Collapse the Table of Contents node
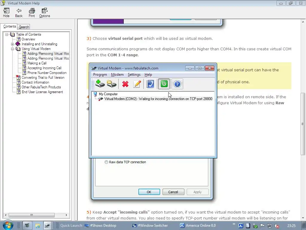The image size is (306, 230). 7,34
